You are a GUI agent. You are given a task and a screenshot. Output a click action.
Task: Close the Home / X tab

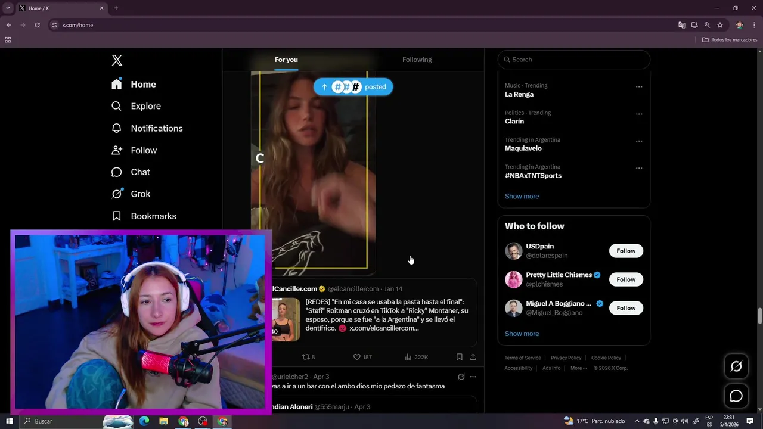101,8
